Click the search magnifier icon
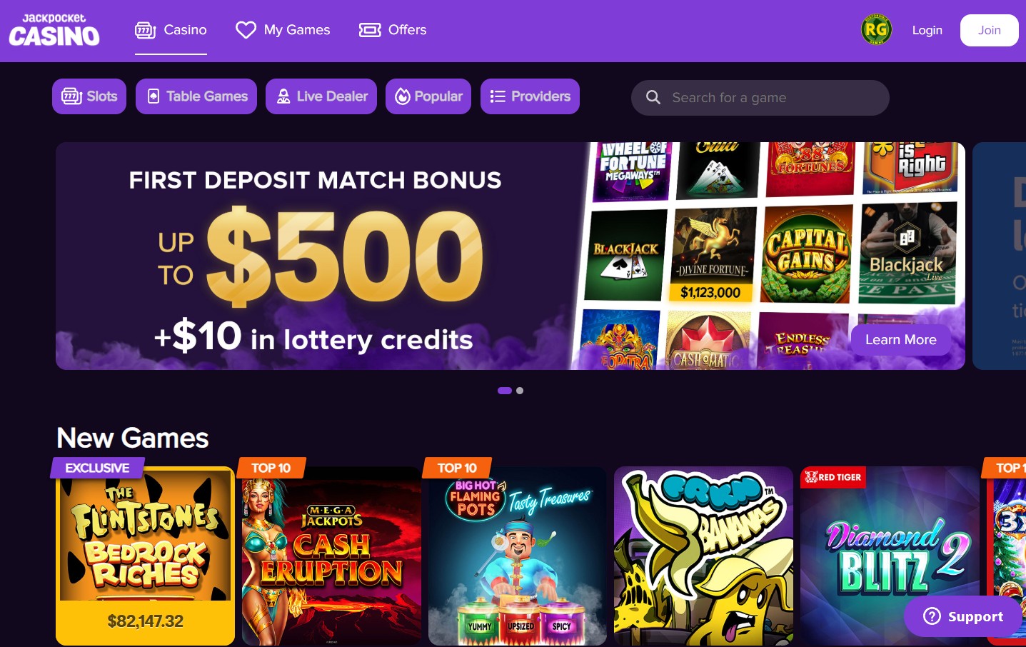The image size is (1026, 647). [x=653, y=97]
